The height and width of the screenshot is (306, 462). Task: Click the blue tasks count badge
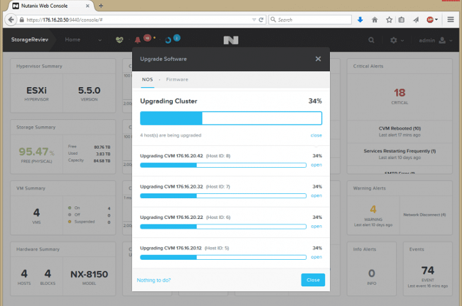pos(177,38)
